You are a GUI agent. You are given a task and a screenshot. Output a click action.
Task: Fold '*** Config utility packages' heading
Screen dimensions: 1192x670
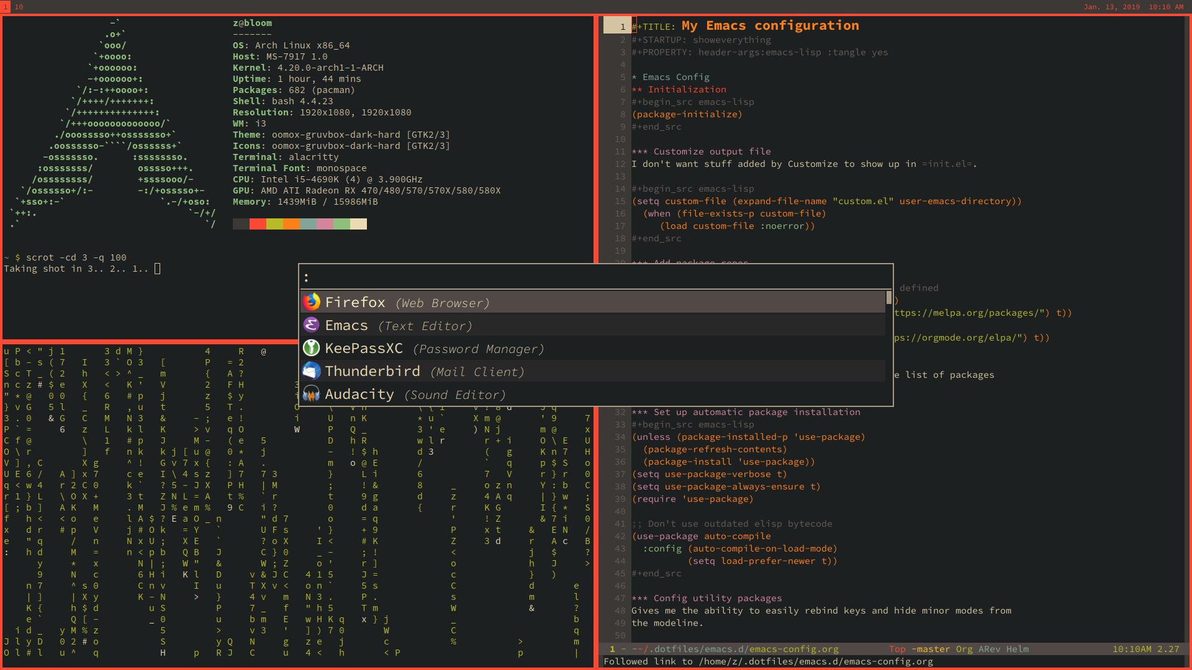tap(707, 598)
